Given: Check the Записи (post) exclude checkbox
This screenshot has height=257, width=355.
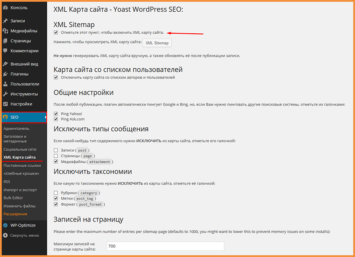Looking at the screenshot, I should point(56,150).
